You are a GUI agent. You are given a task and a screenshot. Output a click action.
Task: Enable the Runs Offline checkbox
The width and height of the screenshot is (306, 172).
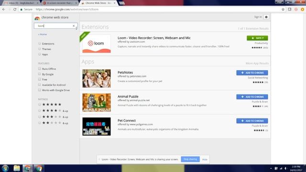[40, 69]
